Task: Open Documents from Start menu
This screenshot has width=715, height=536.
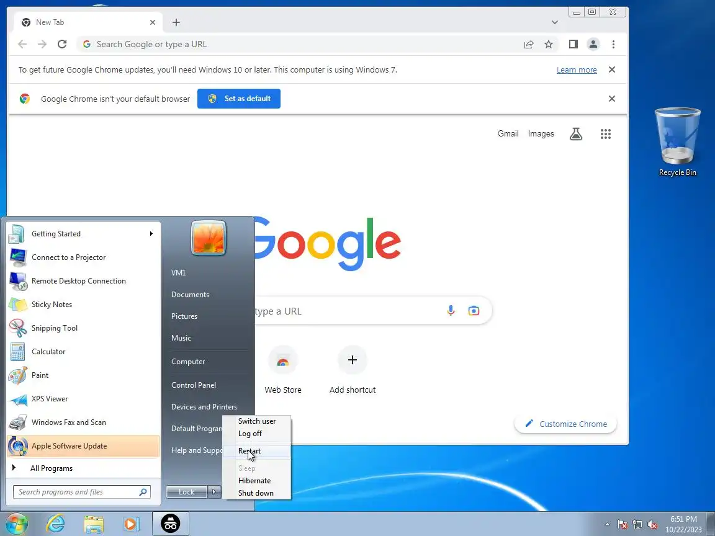Action: coord(190,295)
